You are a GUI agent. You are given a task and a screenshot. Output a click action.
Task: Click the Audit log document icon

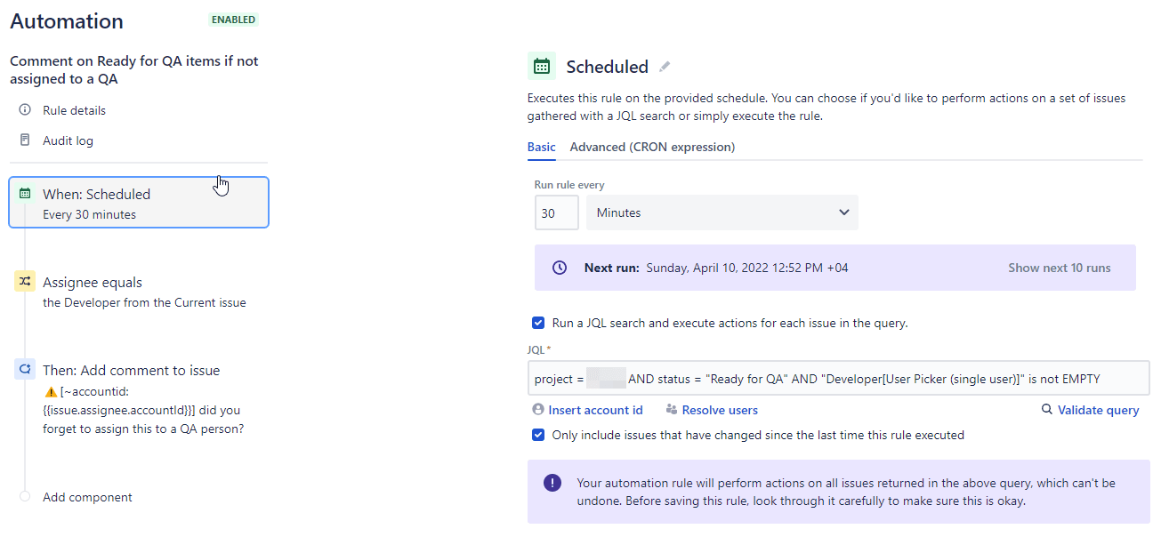25,140
